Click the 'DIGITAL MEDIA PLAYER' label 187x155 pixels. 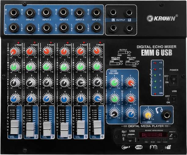click(x=146, y=126)
